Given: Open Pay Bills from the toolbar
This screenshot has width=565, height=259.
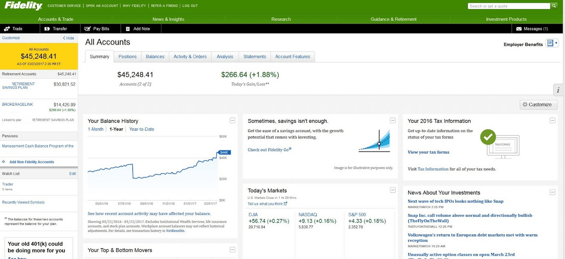Looking at the screenshot, I should coord(97,29).
